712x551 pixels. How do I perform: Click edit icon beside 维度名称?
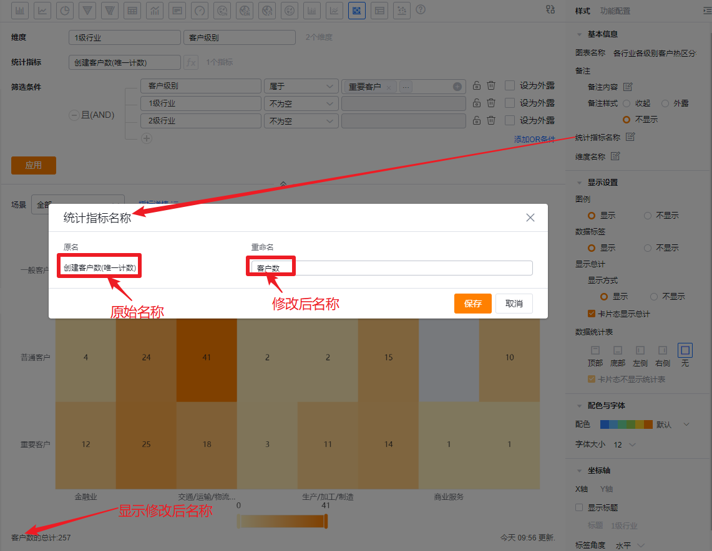click(615, 156)
